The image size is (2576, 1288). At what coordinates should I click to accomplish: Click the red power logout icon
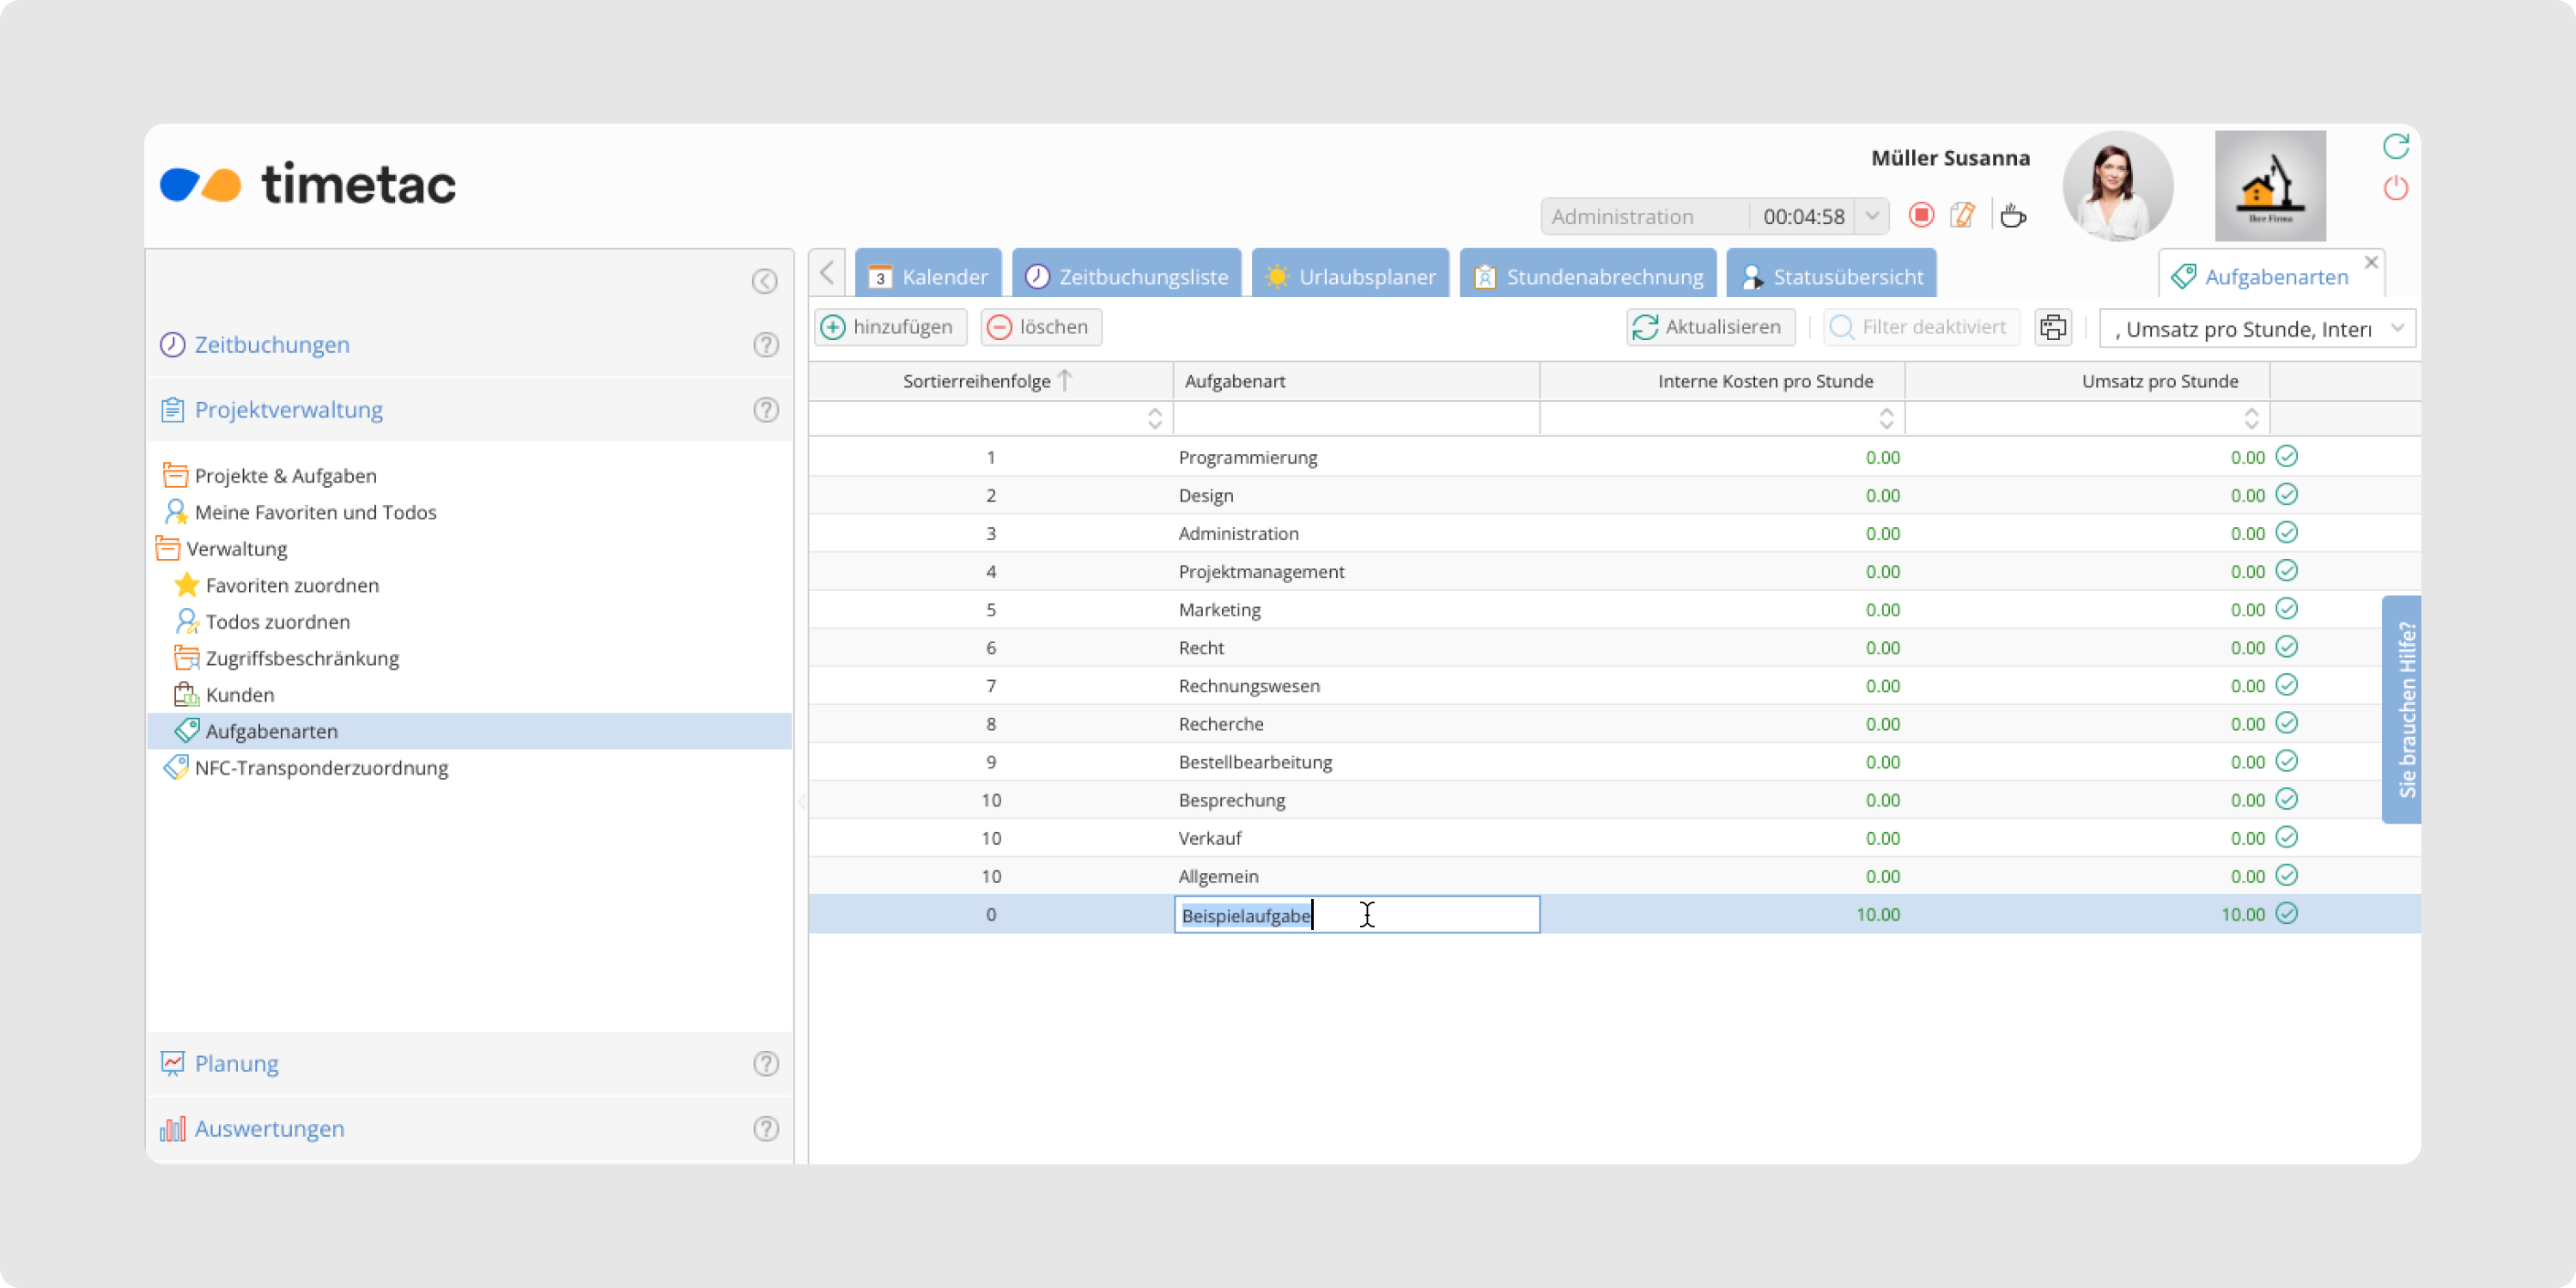2396,188
